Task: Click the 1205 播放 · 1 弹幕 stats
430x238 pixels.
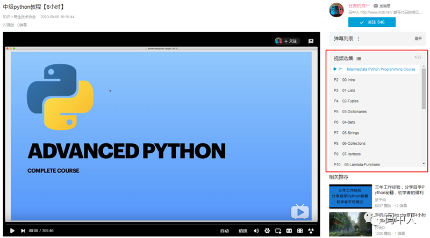Action: point(390,234)
